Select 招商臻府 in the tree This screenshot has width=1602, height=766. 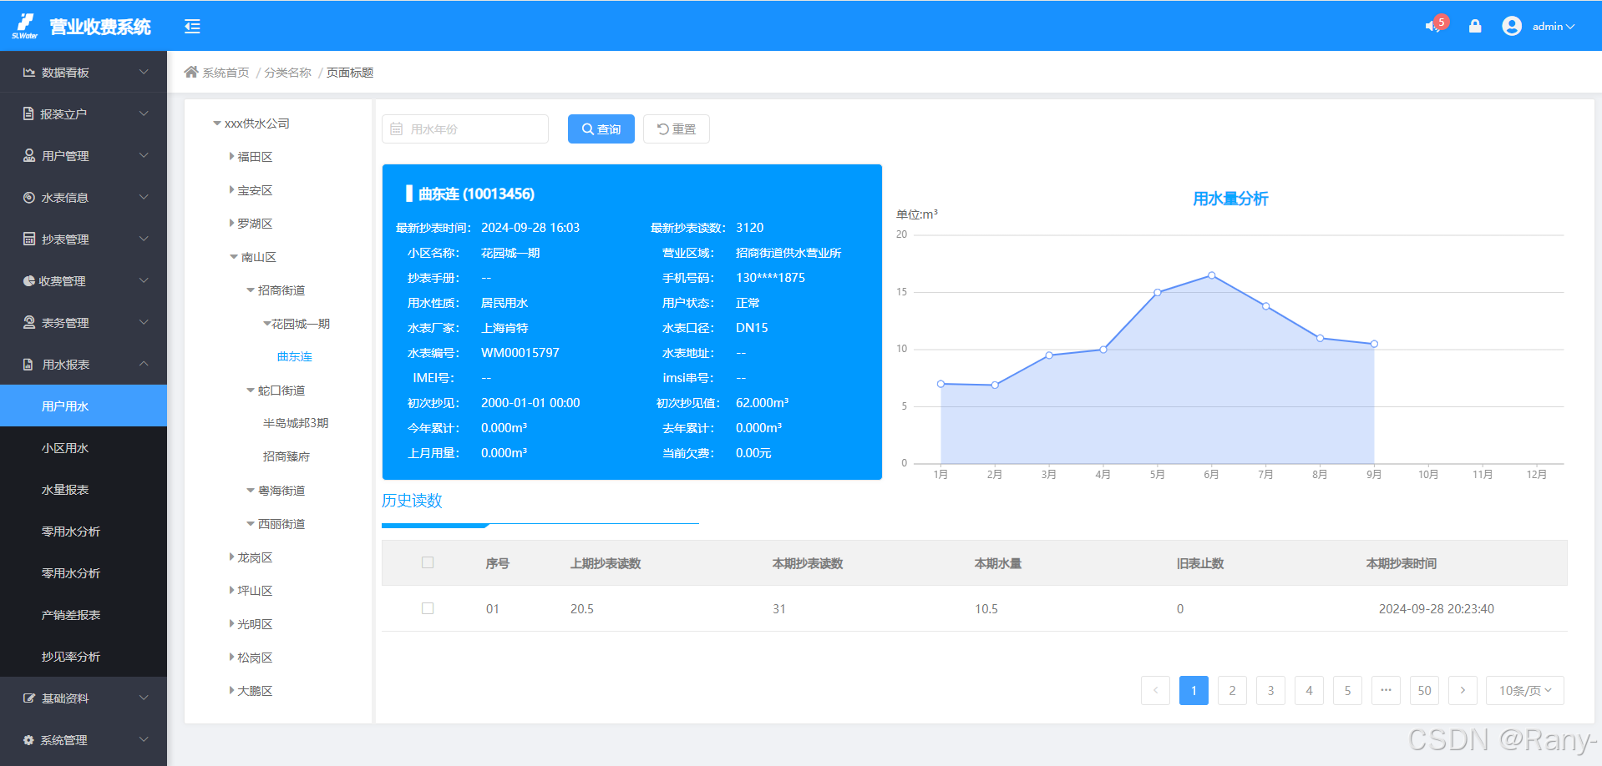(x=286, y=456)
